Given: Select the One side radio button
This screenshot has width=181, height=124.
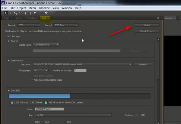Looking at the screenshot, I should (x=43, y=122).
